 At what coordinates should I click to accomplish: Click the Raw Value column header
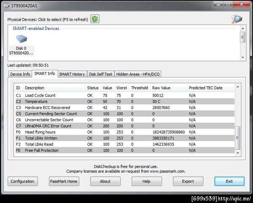168,88
